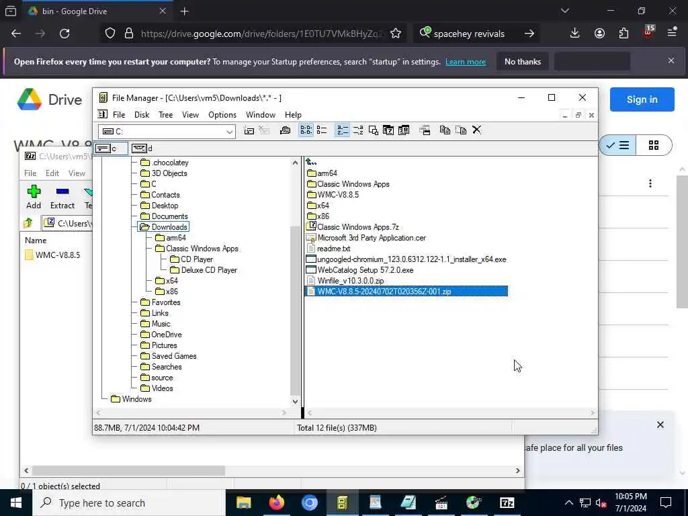Image resolution: width=688 pixels, height=516 pixels.
Task: Select WebCatalog Setup 57.2.0.exe file
Action: coord(359,270)
